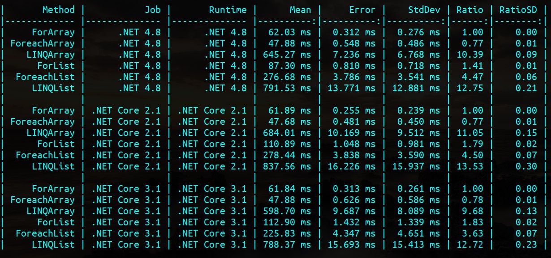Click the ratio value 1.79
551x258 pixels.
(x=473, y=144)
